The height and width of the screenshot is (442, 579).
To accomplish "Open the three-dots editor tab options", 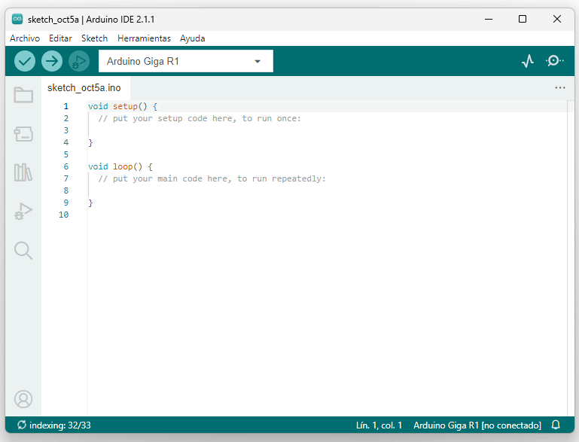I will click(x=559, y=88).
